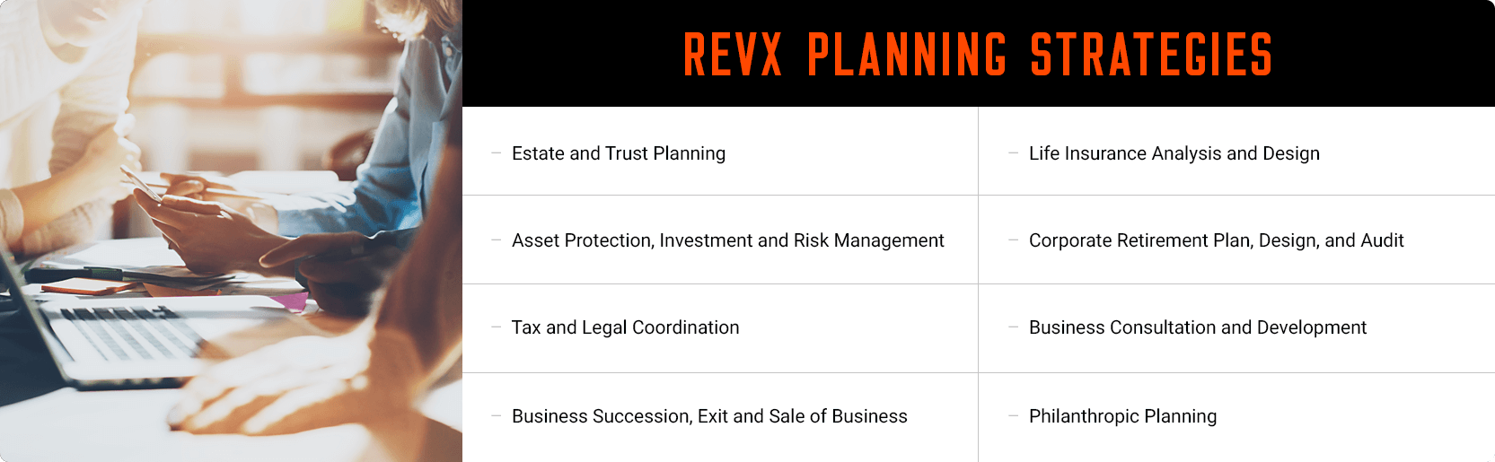The height and width of the screenshot is (462, 1495).
Task: Click the office meeting photo
Action: (231, 231)
